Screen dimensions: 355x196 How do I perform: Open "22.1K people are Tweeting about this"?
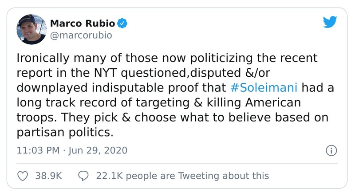(182, 176)
